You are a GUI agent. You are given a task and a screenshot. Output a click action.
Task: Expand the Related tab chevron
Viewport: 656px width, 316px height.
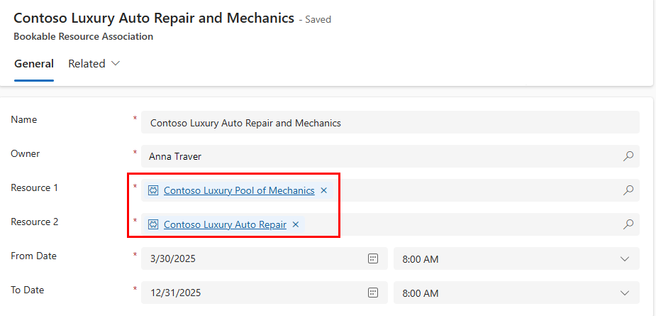click(116, 64)
